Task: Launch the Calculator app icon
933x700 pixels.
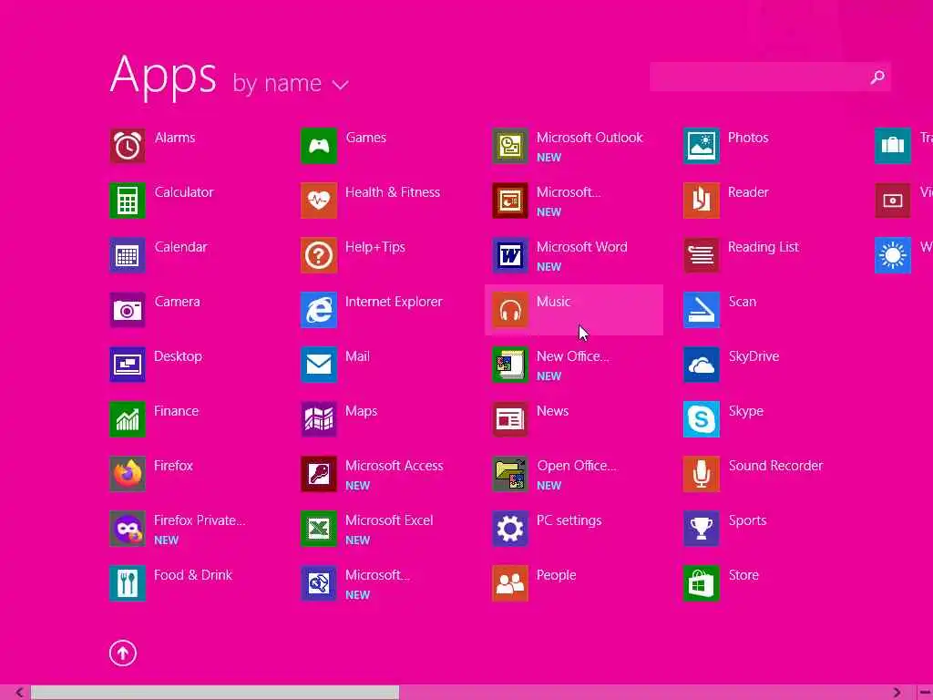Action: point(128,201)
